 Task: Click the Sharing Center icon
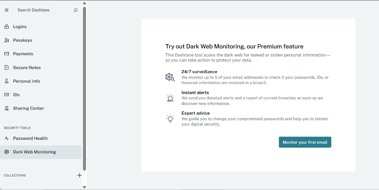(x=6, y=108)
